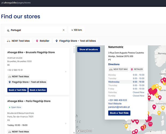Call +351 966 409 633 link

click(x=118, y=100)
